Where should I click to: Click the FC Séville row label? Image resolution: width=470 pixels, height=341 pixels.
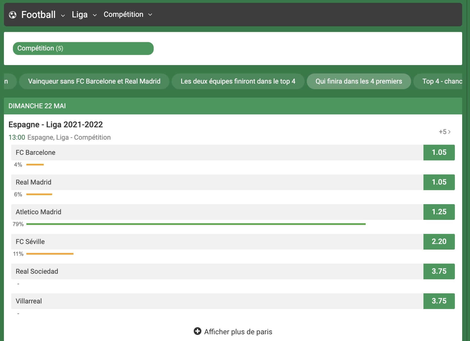click(x=30, y=242)
